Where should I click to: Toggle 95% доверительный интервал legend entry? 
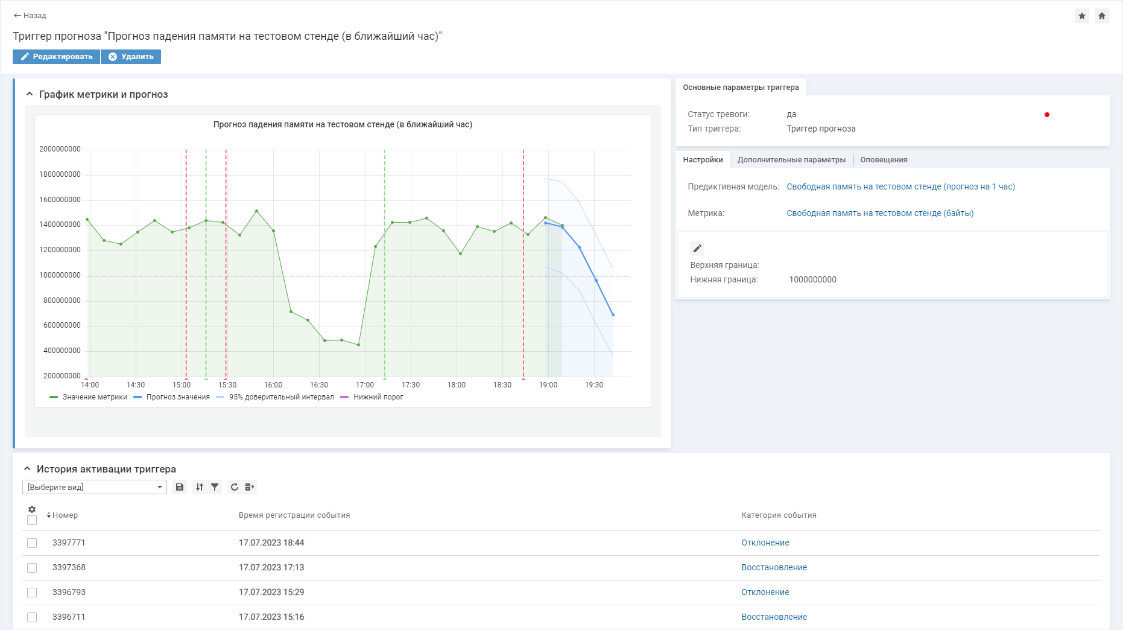(274, 397)
